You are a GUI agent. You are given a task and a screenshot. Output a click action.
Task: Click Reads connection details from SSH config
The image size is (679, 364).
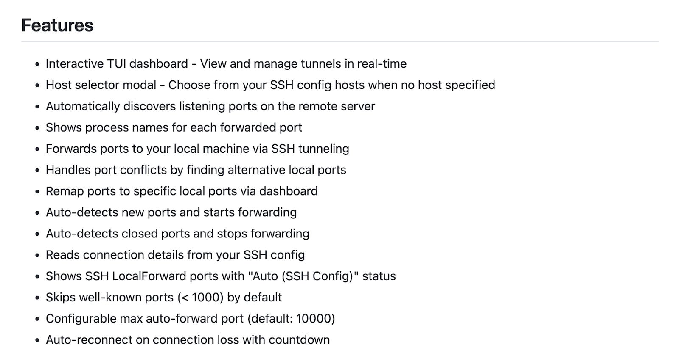pyautogui.click(x=175, y=255)
